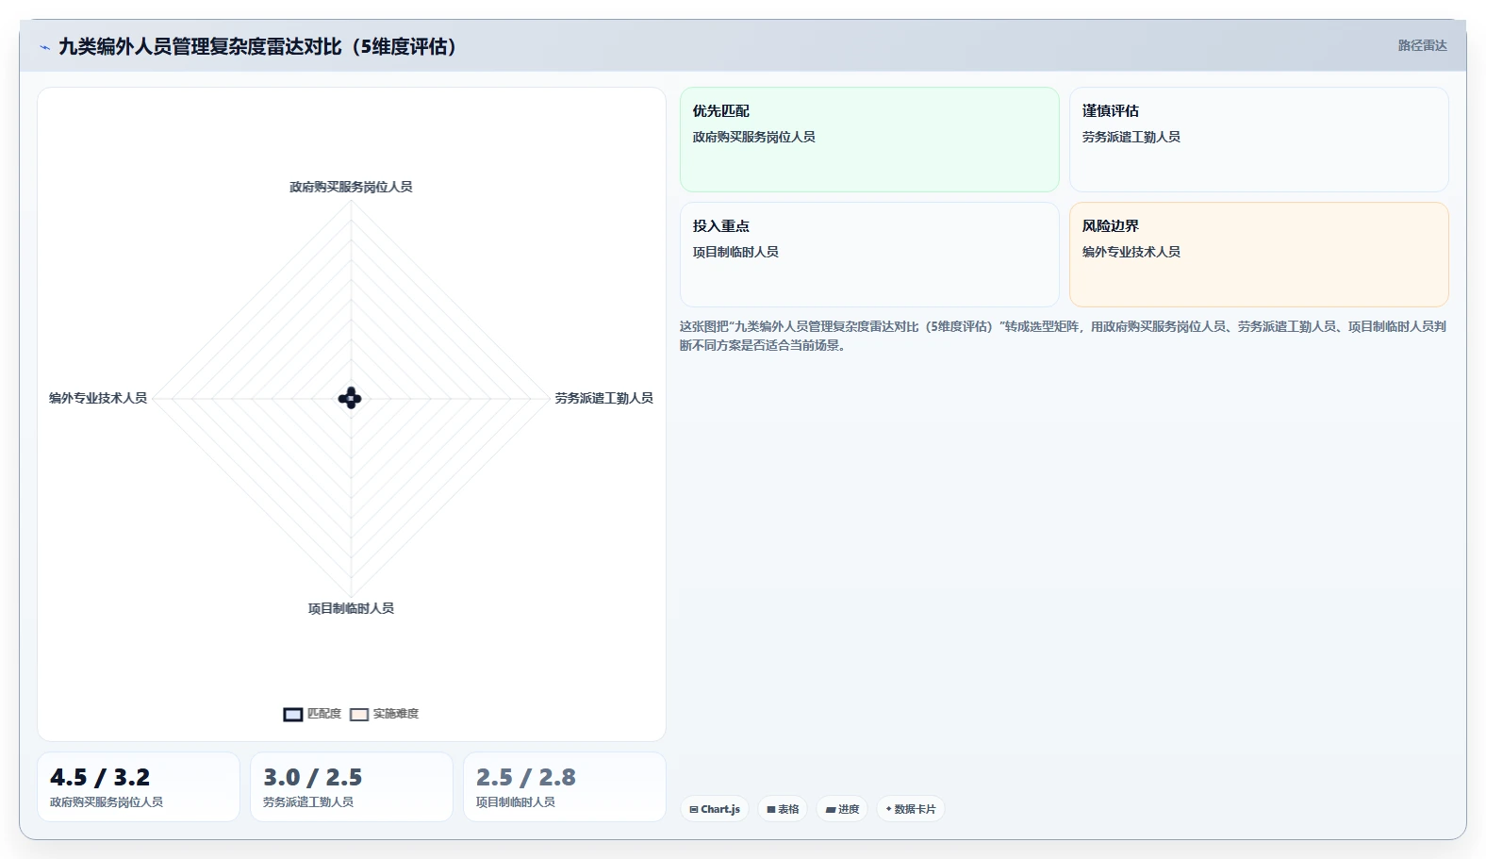Image resolution: width=1486 pixels, height=859 pixels.
Task: Click the 路径雷达 label in the header
Action: click(x=1422, y=45)
